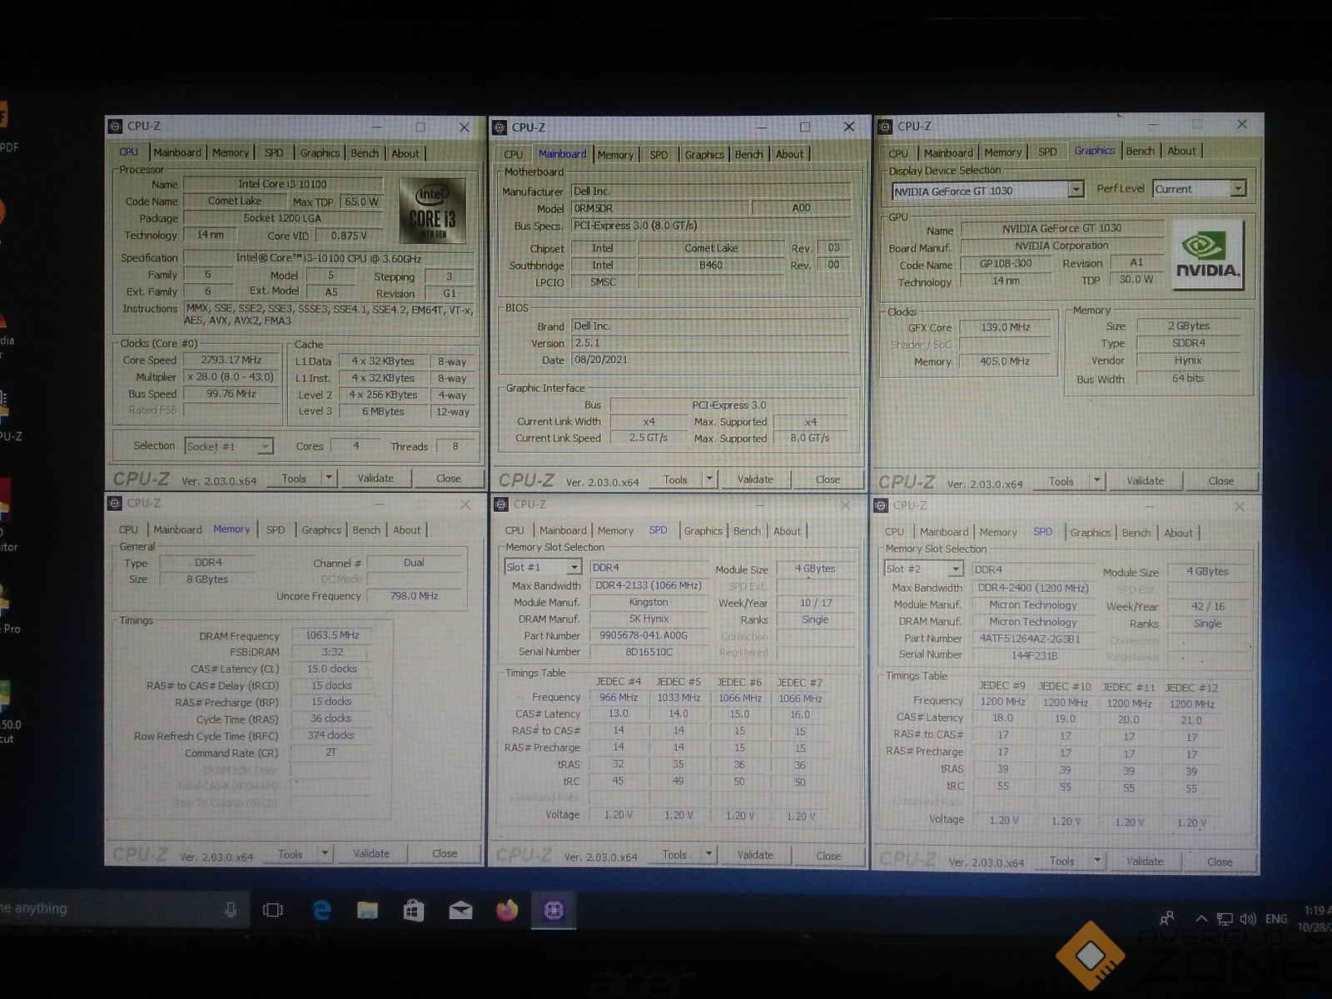The height and width of the screenshot is (999, 1332).
Task: Switch to Bench tab in Intel Core i3 CPU window
Action: click(x=364, y=153)
